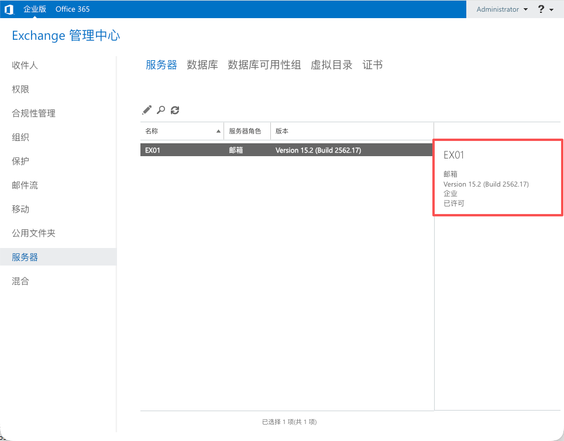Go to 公用文件夹 section
Viewport: 564px width, 441px height.
click(x=34, y=233)
